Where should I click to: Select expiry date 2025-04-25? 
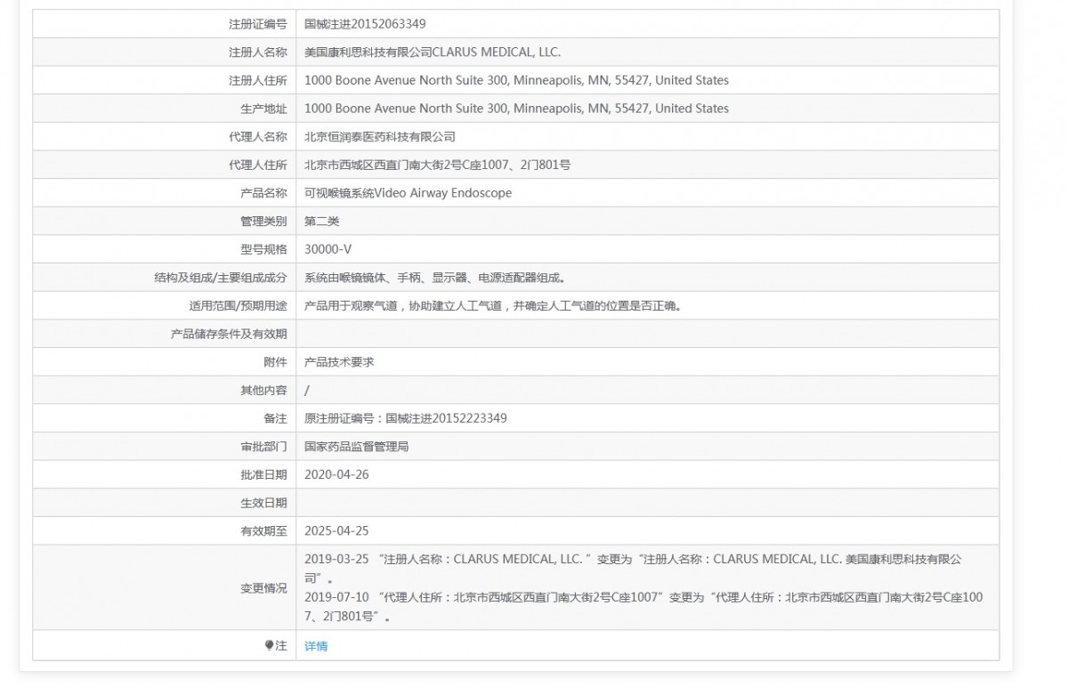[336, 531]
